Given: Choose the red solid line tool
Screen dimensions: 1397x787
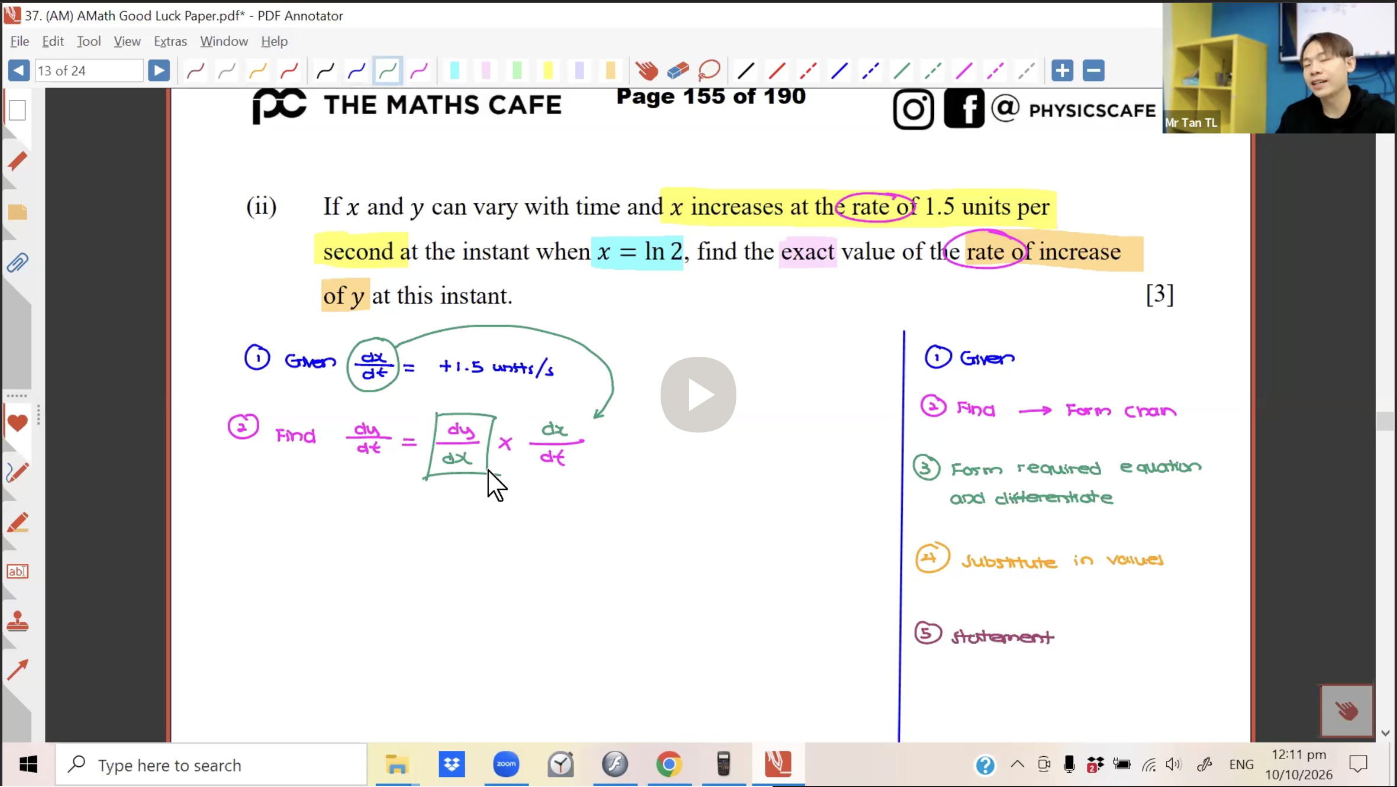Looking at the screenshot, I should (x=777, y=70).
